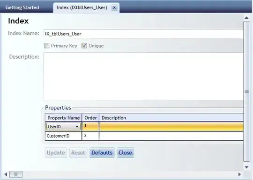Click the horizontal scrollbar right arrow

[x=239, y=174]
